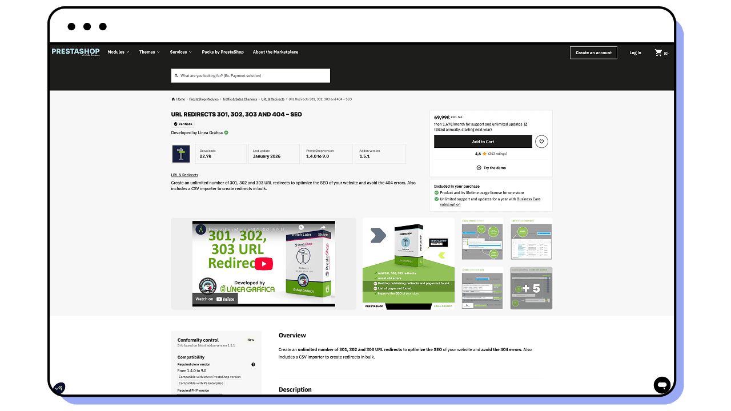
Task: Click the PrestaShop logo in the header
Action: coord(75,51)
